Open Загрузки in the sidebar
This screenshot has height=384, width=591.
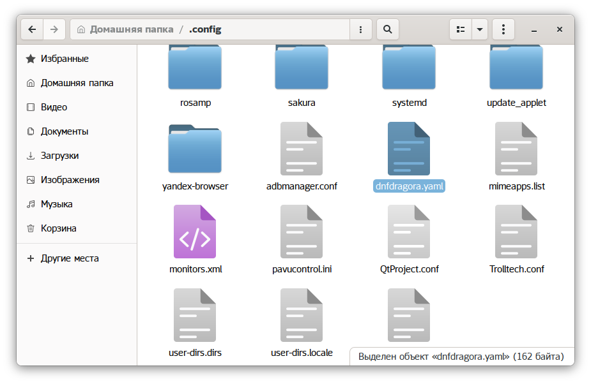(x=77, y=156)
